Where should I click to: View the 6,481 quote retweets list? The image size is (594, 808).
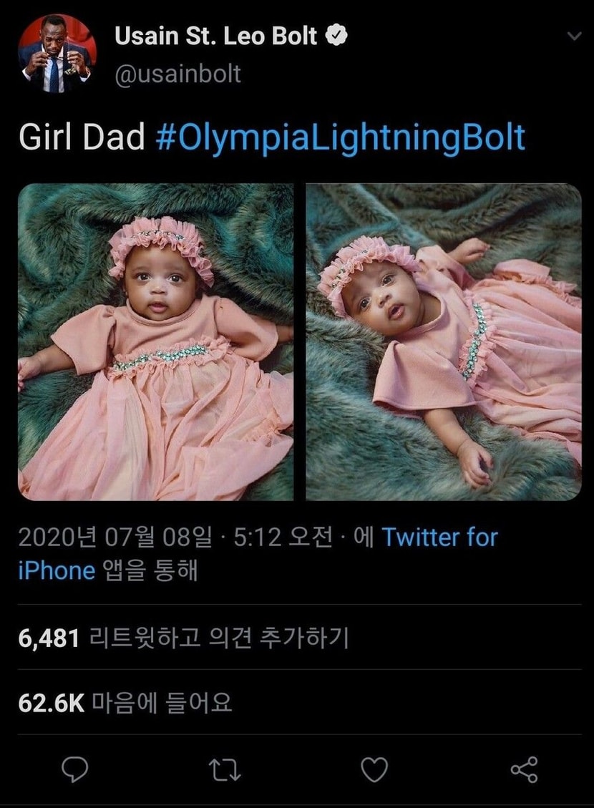click(183, 638)
